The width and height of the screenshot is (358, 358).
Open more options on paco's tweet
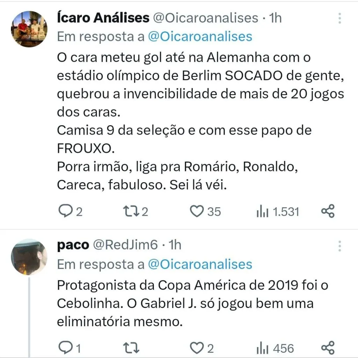(339, 246)
